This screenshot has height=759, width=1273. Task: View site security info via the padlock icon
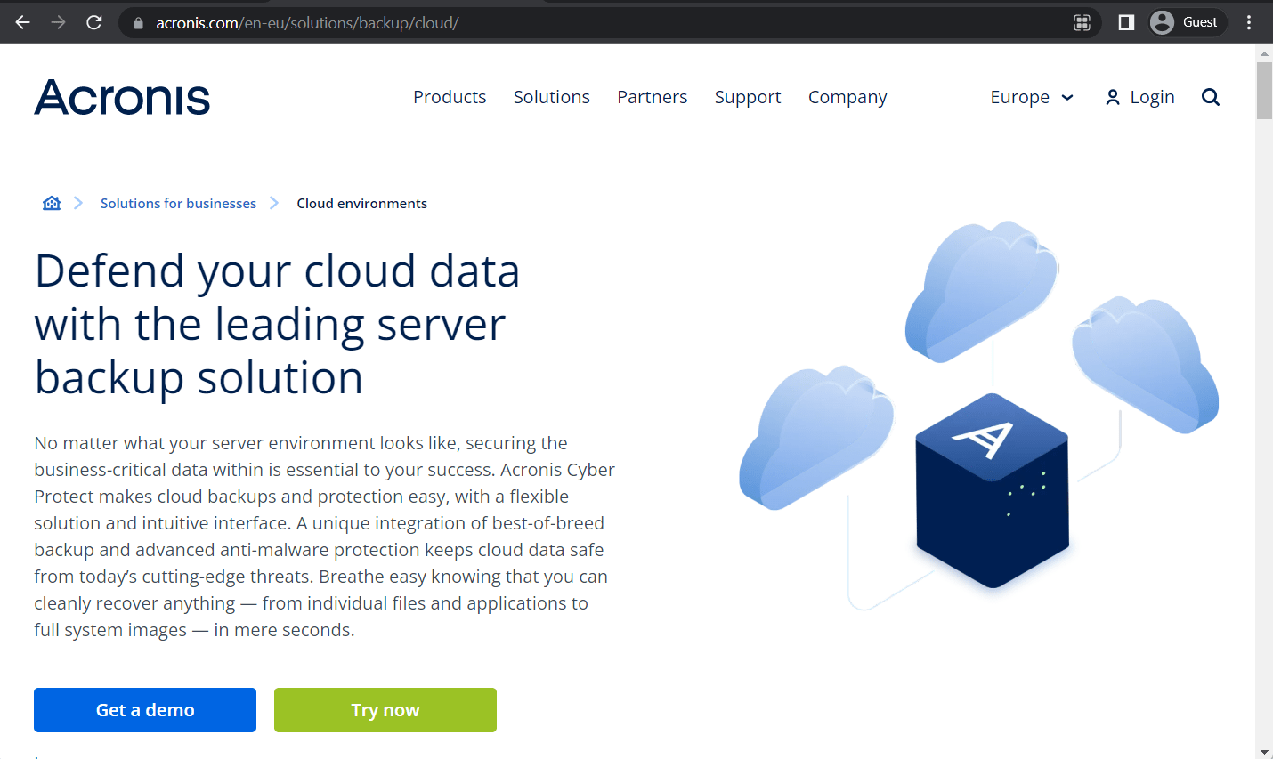(136, 22)
